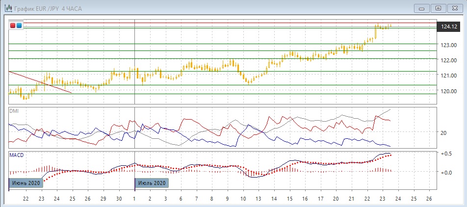Minimize the EUR/JPY chart window
The image size is (467, 207).
pyautogui.click(x=422, y=8)
